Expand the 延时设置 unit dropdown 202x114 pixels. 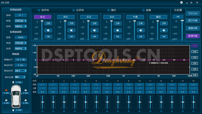20,77
